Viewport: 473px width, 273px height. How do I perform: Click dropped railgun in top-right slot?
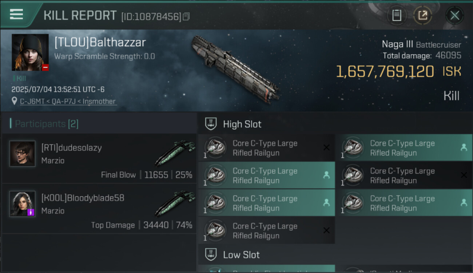click(x=404, y=148)
